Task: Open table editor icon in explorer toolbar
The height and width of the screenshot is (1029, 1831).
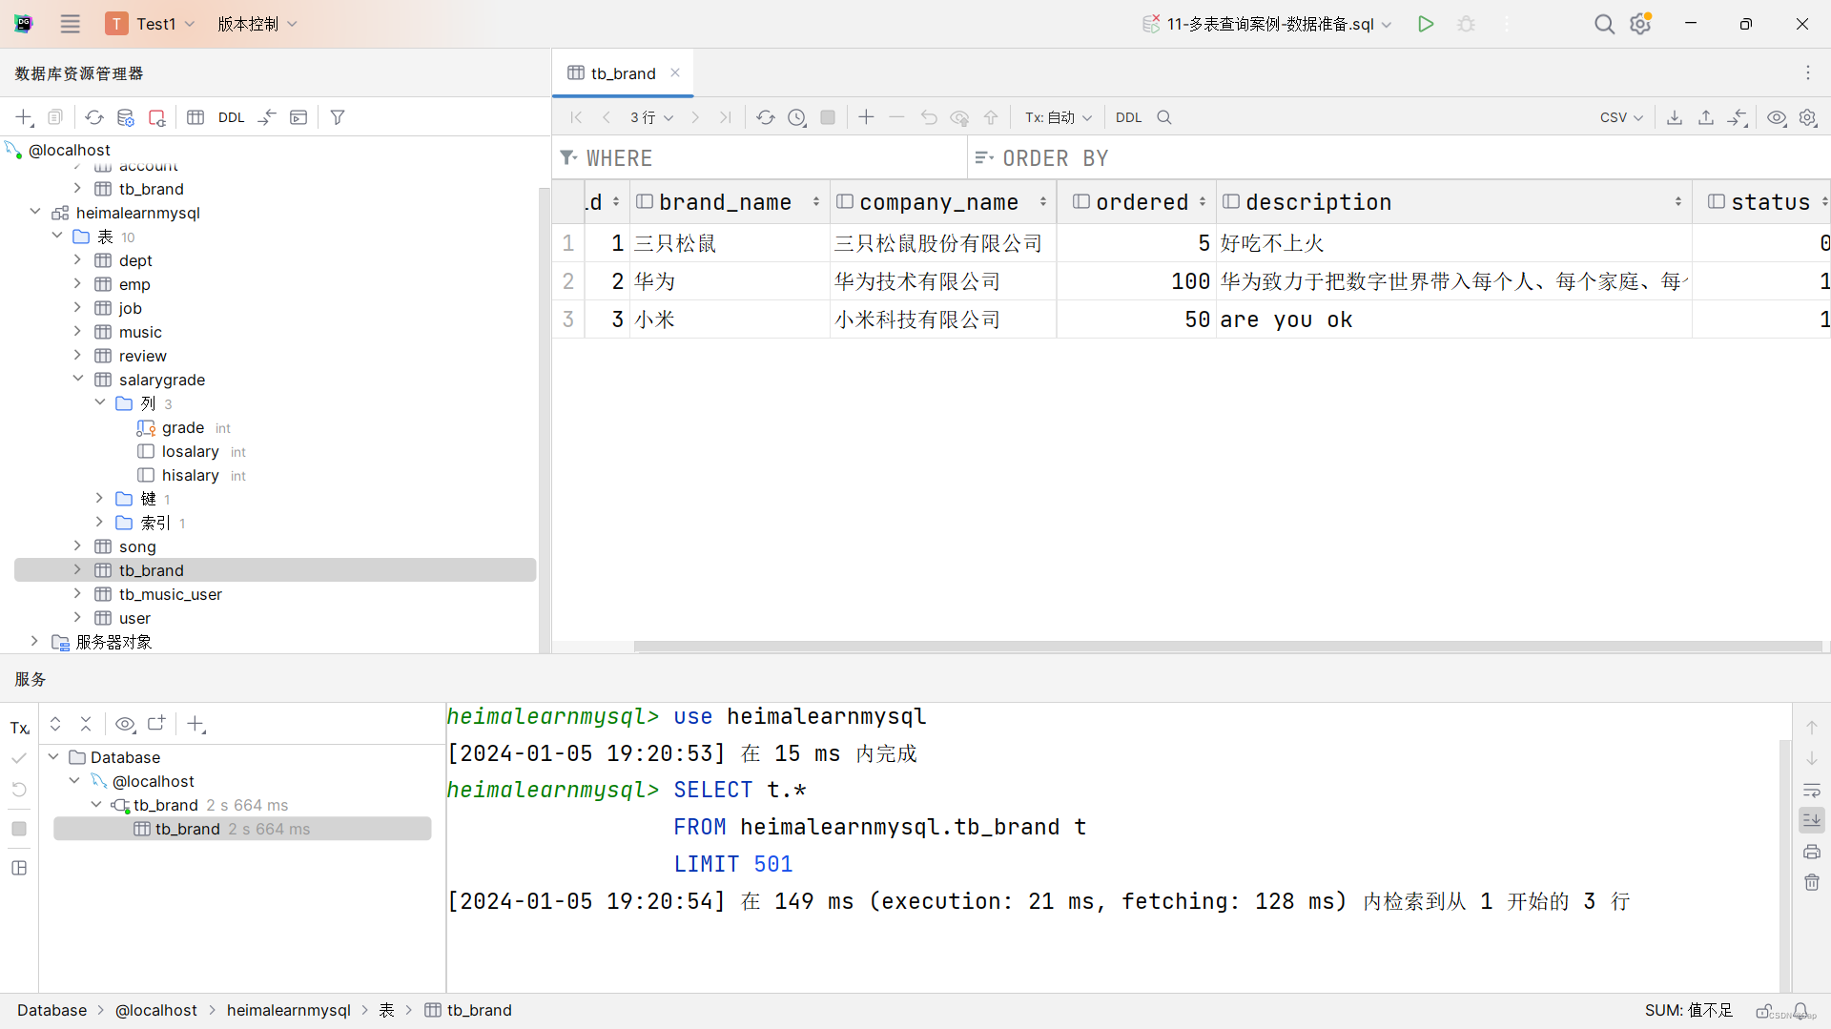Action: (195, 117)
